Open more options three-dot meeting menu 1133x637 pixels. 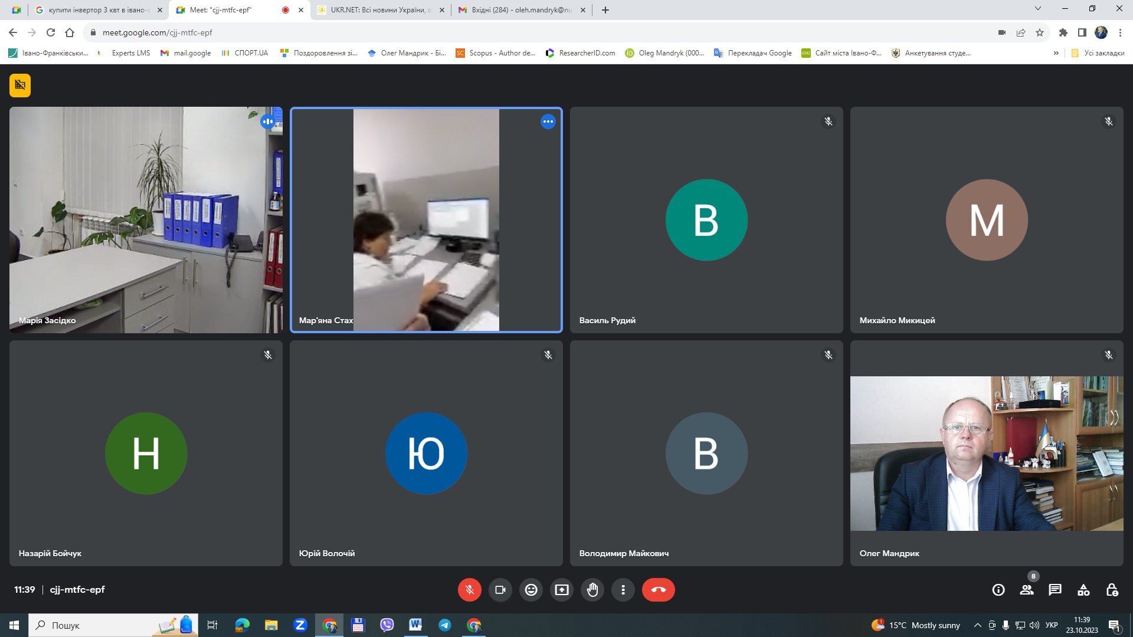[x=623, y=590]
